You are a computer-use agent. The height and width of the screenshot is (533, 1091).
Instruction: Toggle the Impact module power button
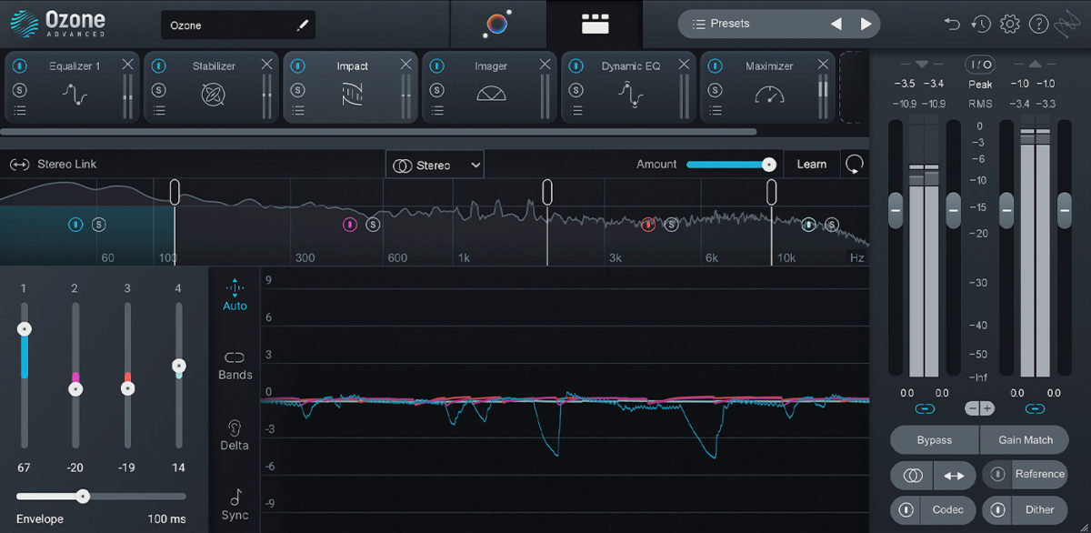tap(297, 66)
